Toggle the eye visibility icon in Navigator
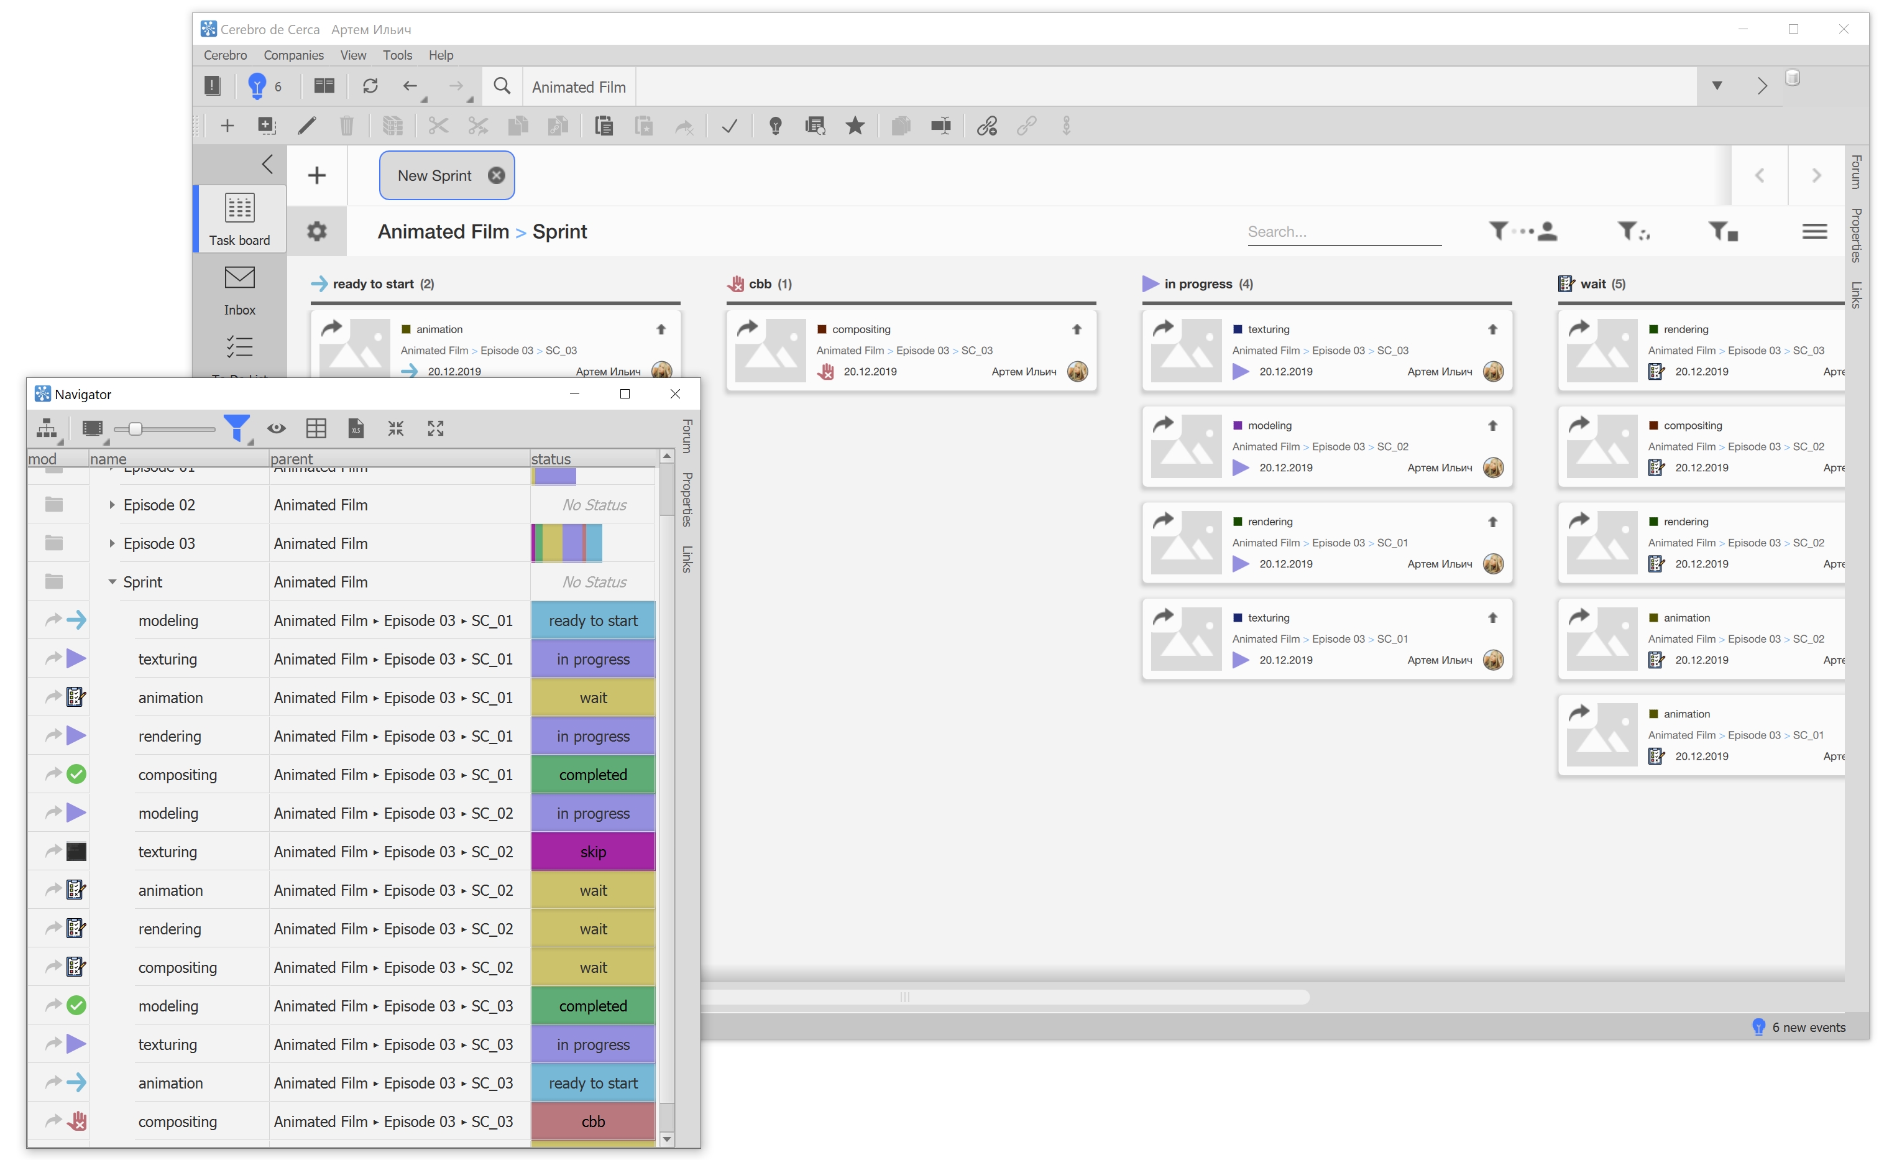 click(x=277, y=428)
